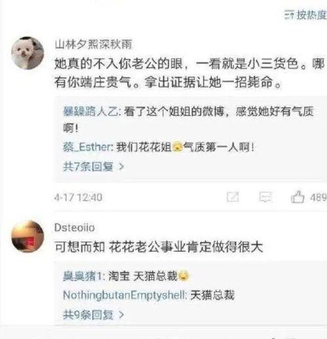
Task: Open the white dog avatar profile
Action: (x=27, y=53)
